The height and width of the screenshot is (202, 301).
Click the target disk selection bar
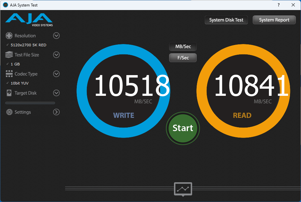coord(30,103)
